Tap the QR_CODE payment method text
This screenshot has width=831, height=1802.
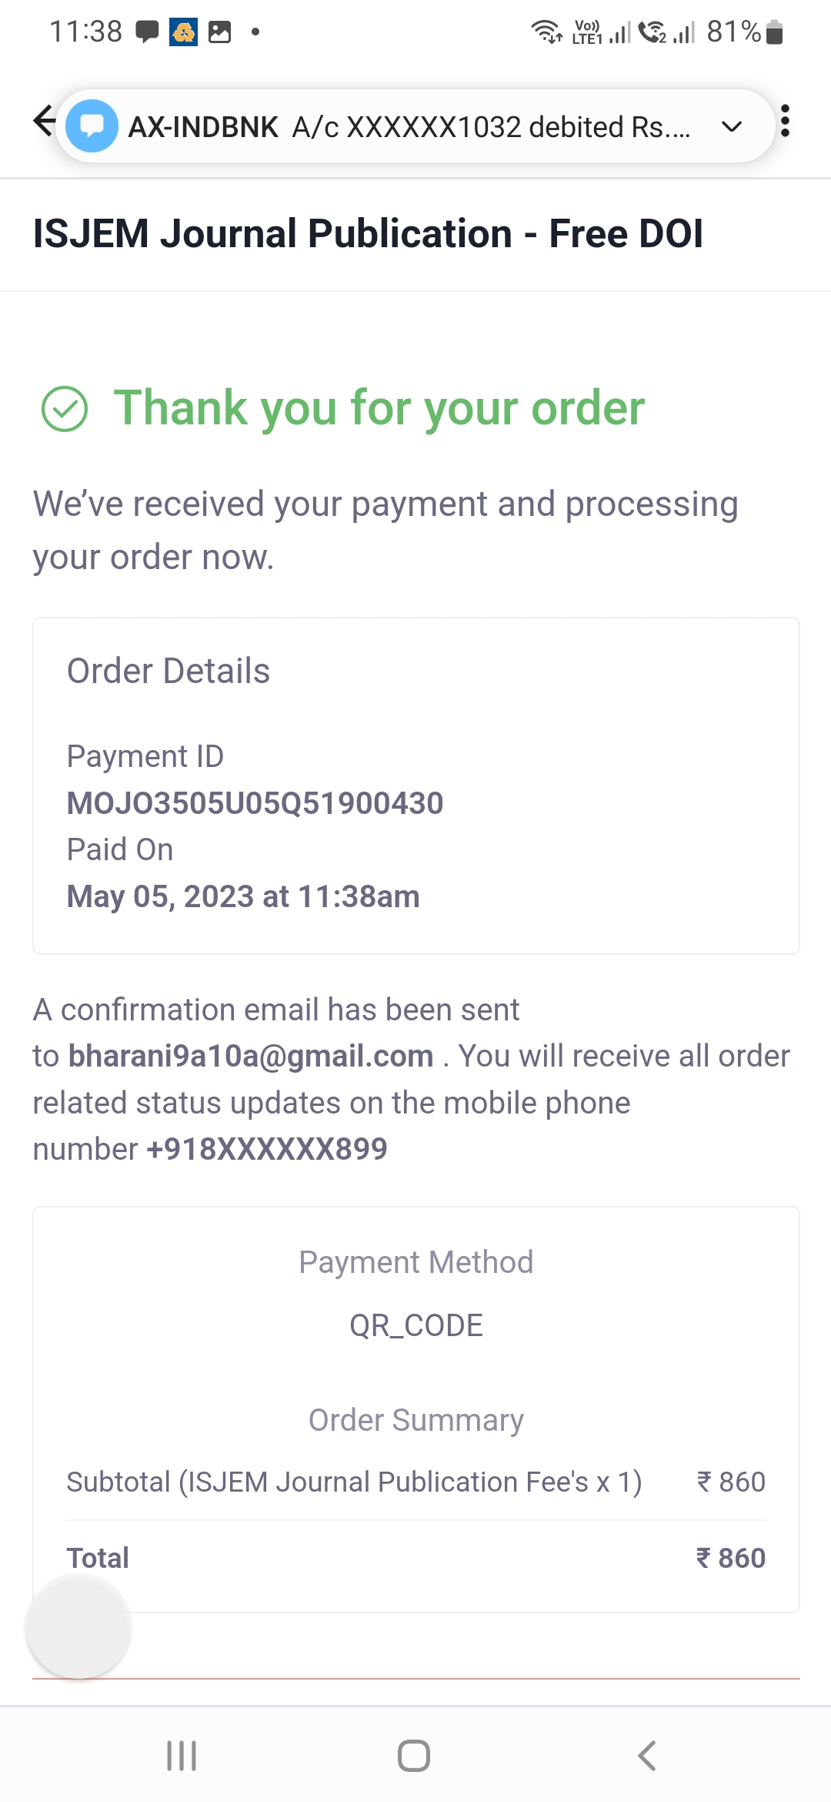click(415, 1325)
